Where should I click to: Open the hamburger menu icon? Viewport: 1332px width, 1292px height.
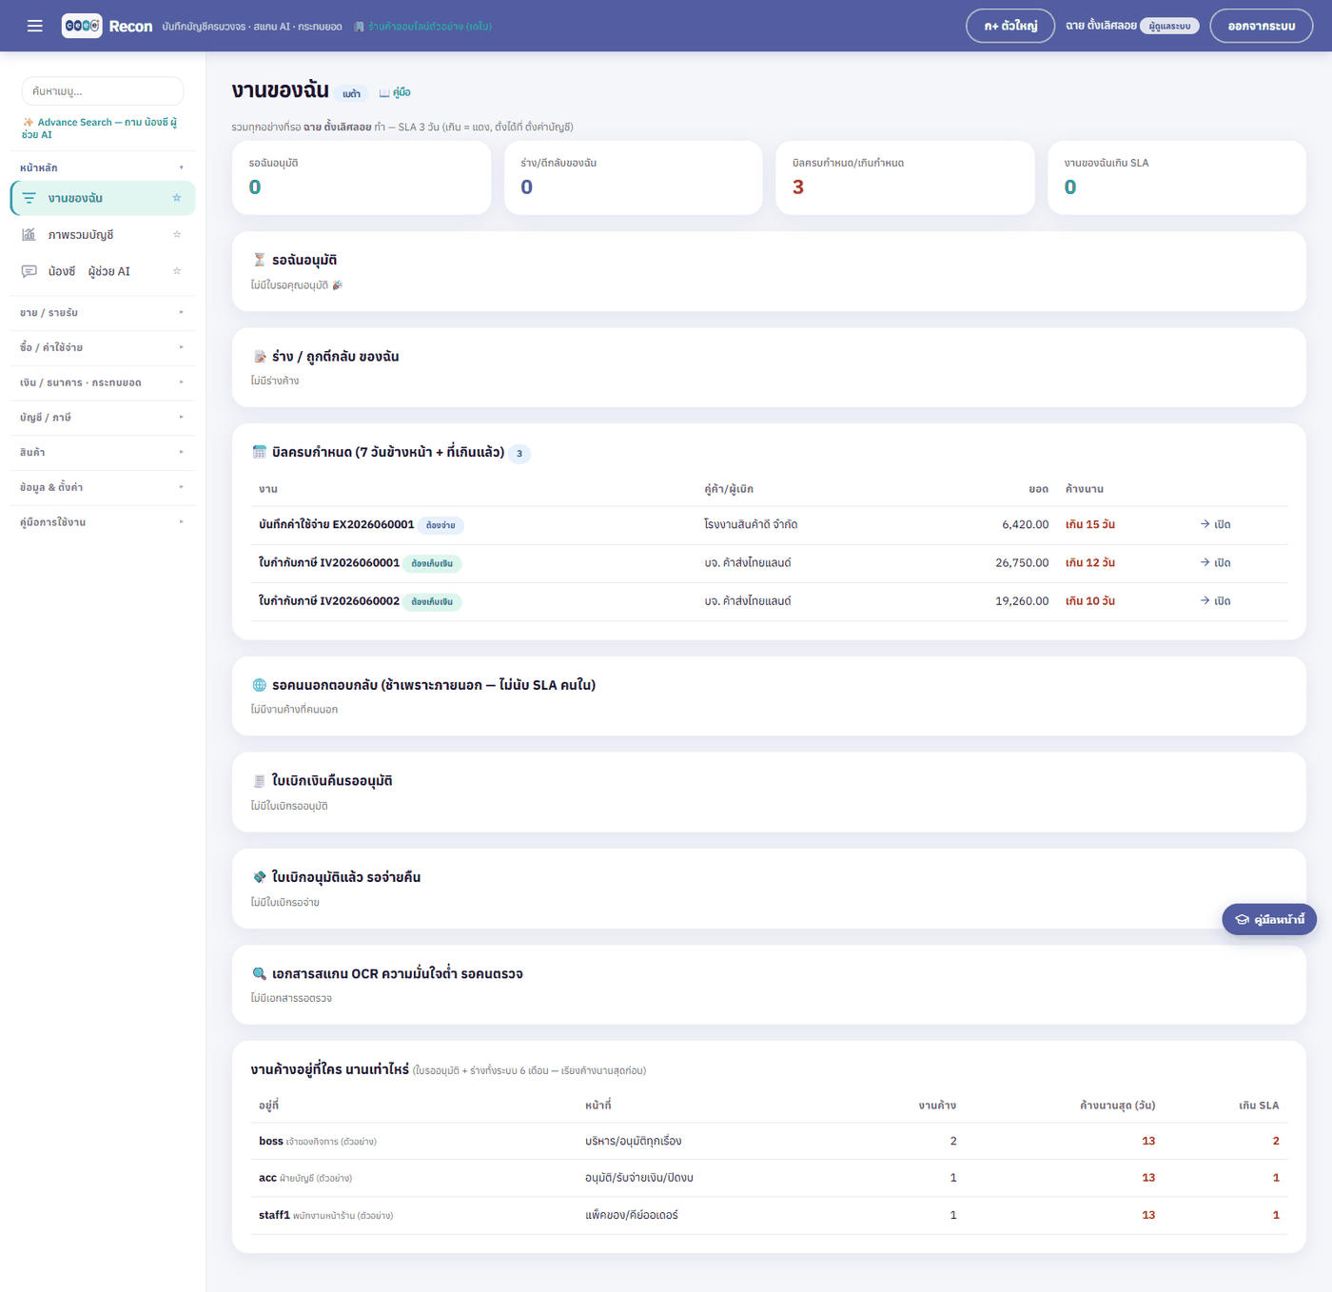tap(35, 26)
